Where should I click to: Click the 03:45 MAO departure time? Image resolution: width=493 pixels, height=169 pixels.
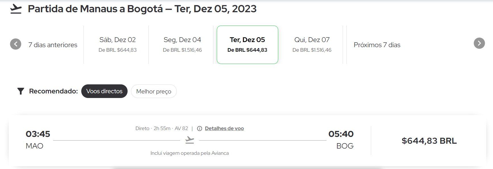click(38, 140)
